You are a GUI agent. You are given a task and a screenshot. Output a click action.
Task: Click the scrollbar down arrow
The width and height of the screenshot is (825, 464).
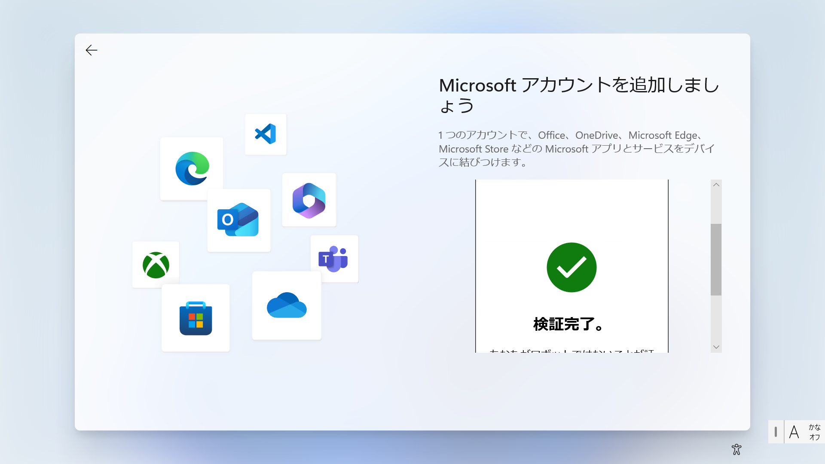pyautogui.click(x=715, y=347)
